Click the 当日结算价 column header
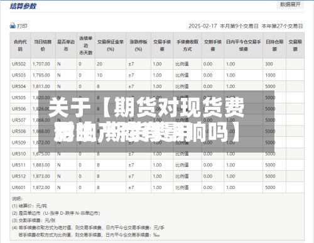The width and height of the screenshot is (314, 243). tap(43, 45)
